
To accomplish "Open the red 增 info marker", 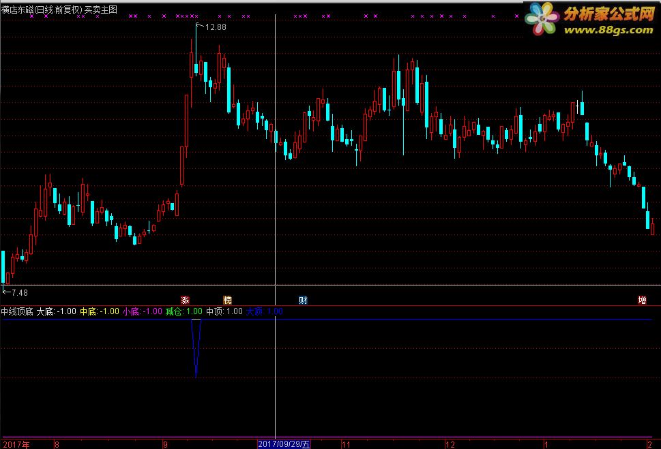I will coord(642,300).
